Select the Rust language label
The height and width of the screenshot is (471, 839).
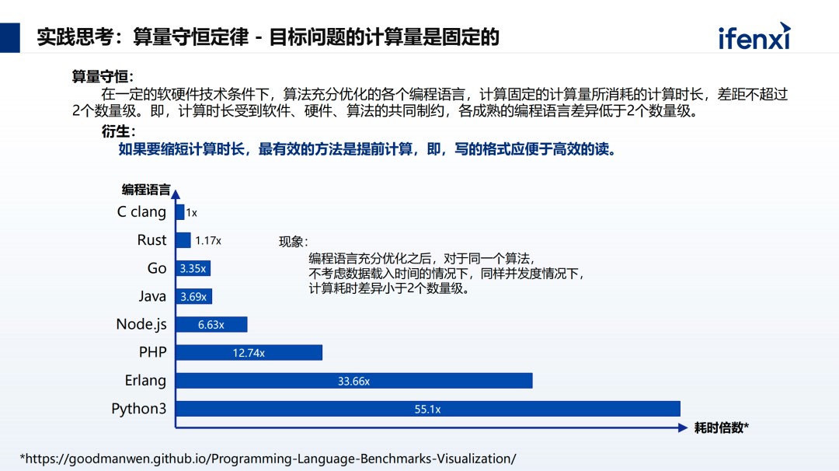click(x=152, y=240)
